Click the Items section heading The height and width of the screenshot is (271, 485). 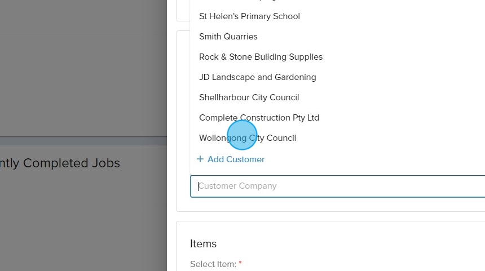203,243
